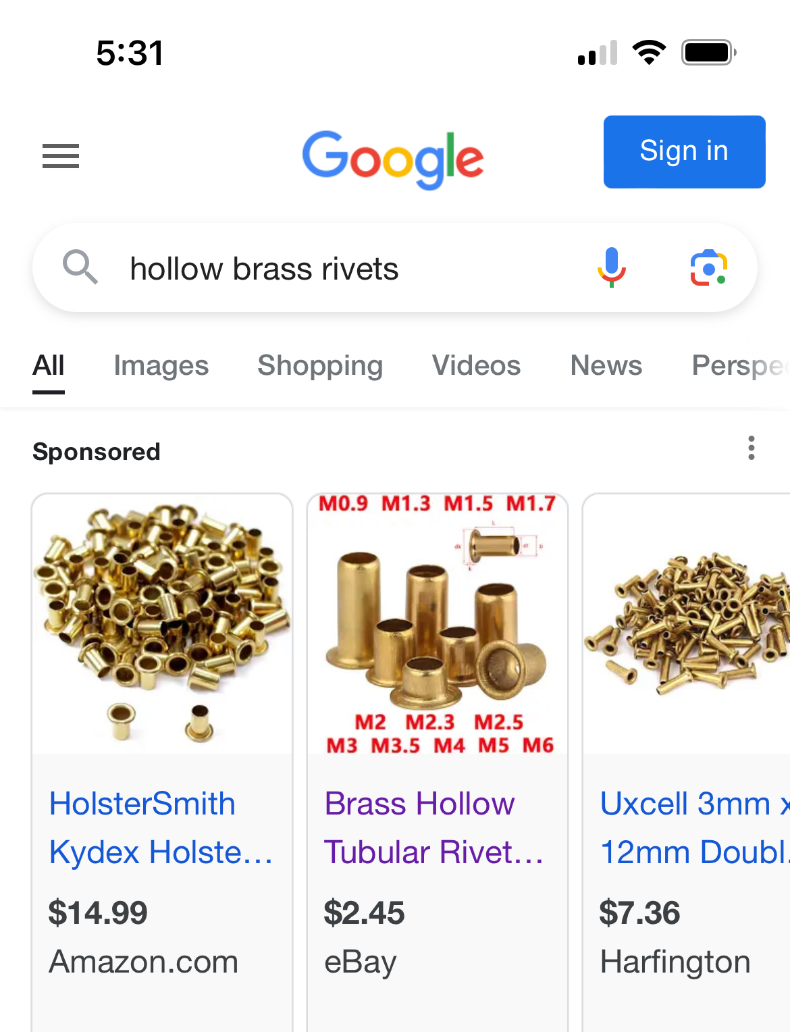Open Uxcell 3mm x 12mm listing link
This screenshot has width=790, height=1032.
click(695, 827)
